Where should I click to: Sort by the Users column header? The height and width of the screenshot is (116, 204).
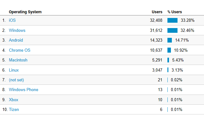[x=157, y=12]
